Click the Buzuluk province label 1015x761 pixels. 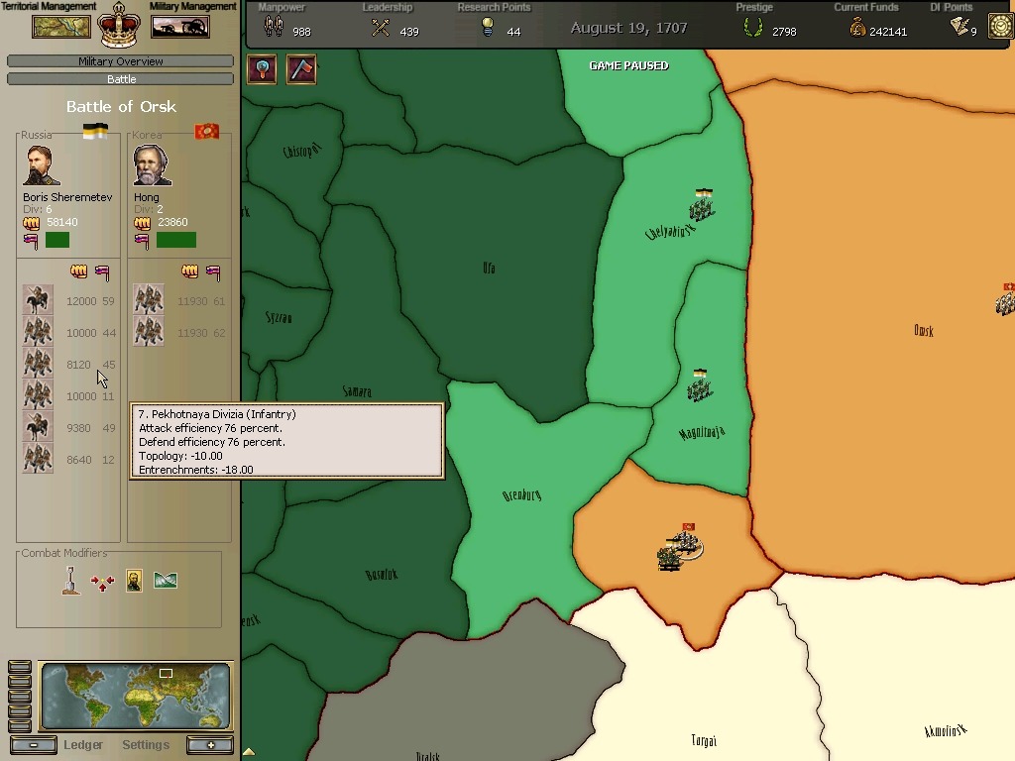pos(382,574)
